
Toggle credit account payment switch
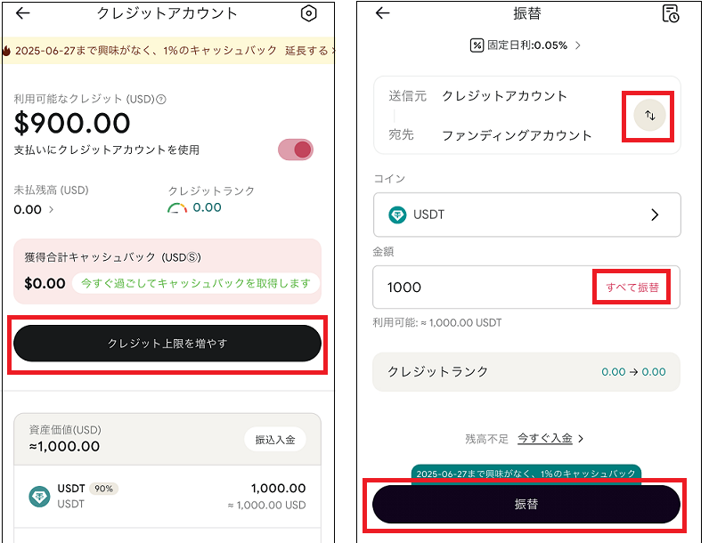(x=296, y=150)
